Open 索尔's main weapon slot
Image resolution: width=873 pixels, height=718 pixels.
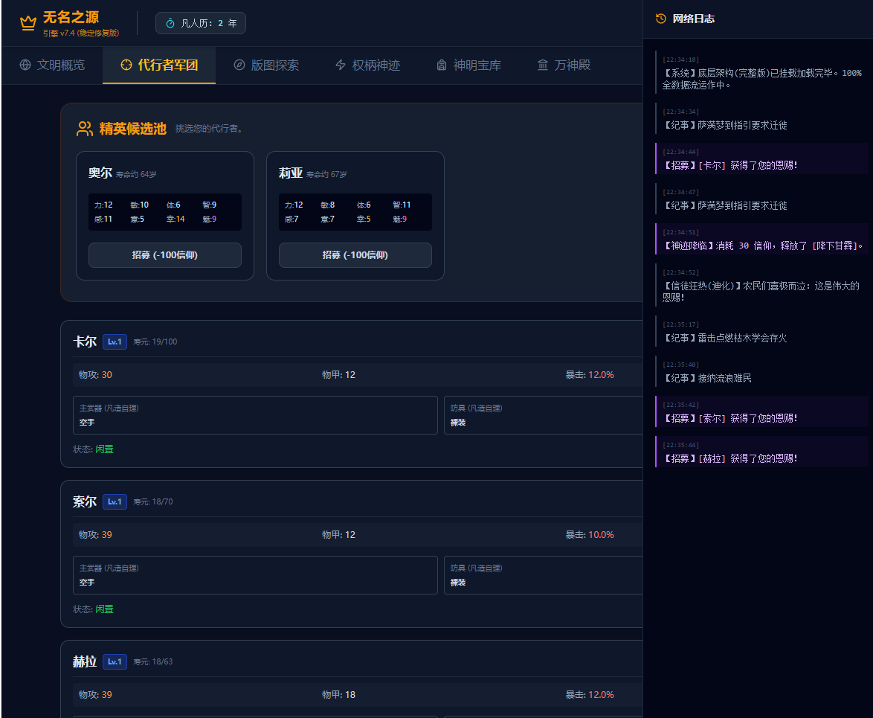[255, 575]
